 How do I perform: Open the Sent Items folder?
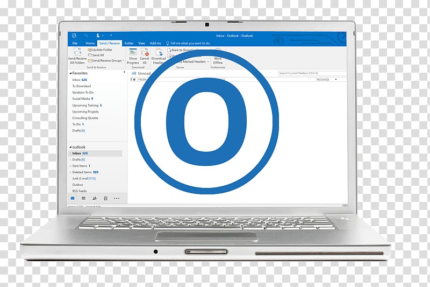81,166
